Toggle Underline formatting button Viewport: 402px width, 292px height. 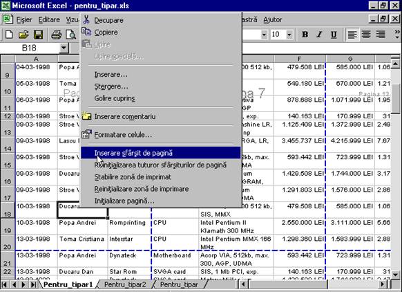pyautogui.click(x=334, y=34)
